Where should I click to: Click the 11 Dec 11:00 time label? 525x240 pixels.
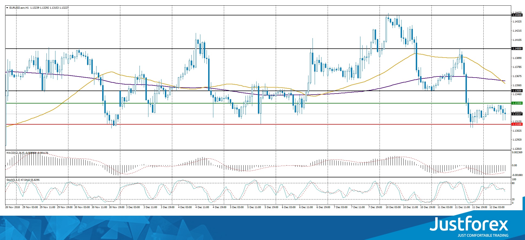[462, 207]
